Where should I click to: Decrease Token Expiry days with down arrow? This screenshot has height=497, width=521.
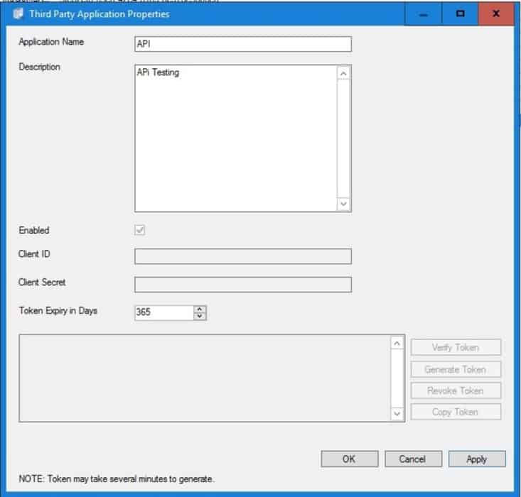tap(200, 316)
